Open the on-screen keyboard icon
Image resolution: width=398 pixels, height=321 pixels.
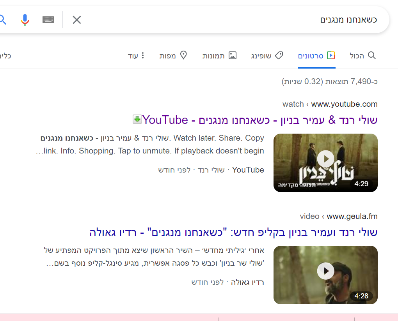(48, 19)
